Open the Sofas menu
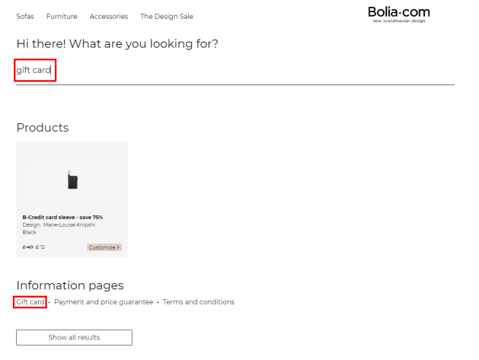 click(25, 16)
